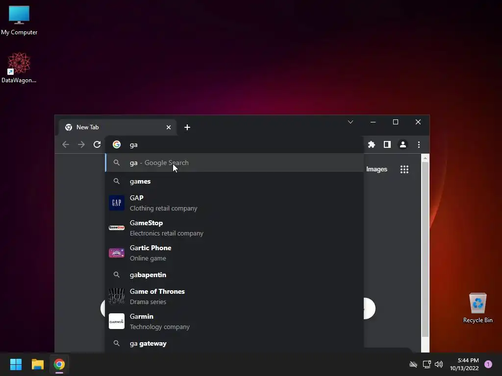Select 'games' search suggestion

pos(234,181)
